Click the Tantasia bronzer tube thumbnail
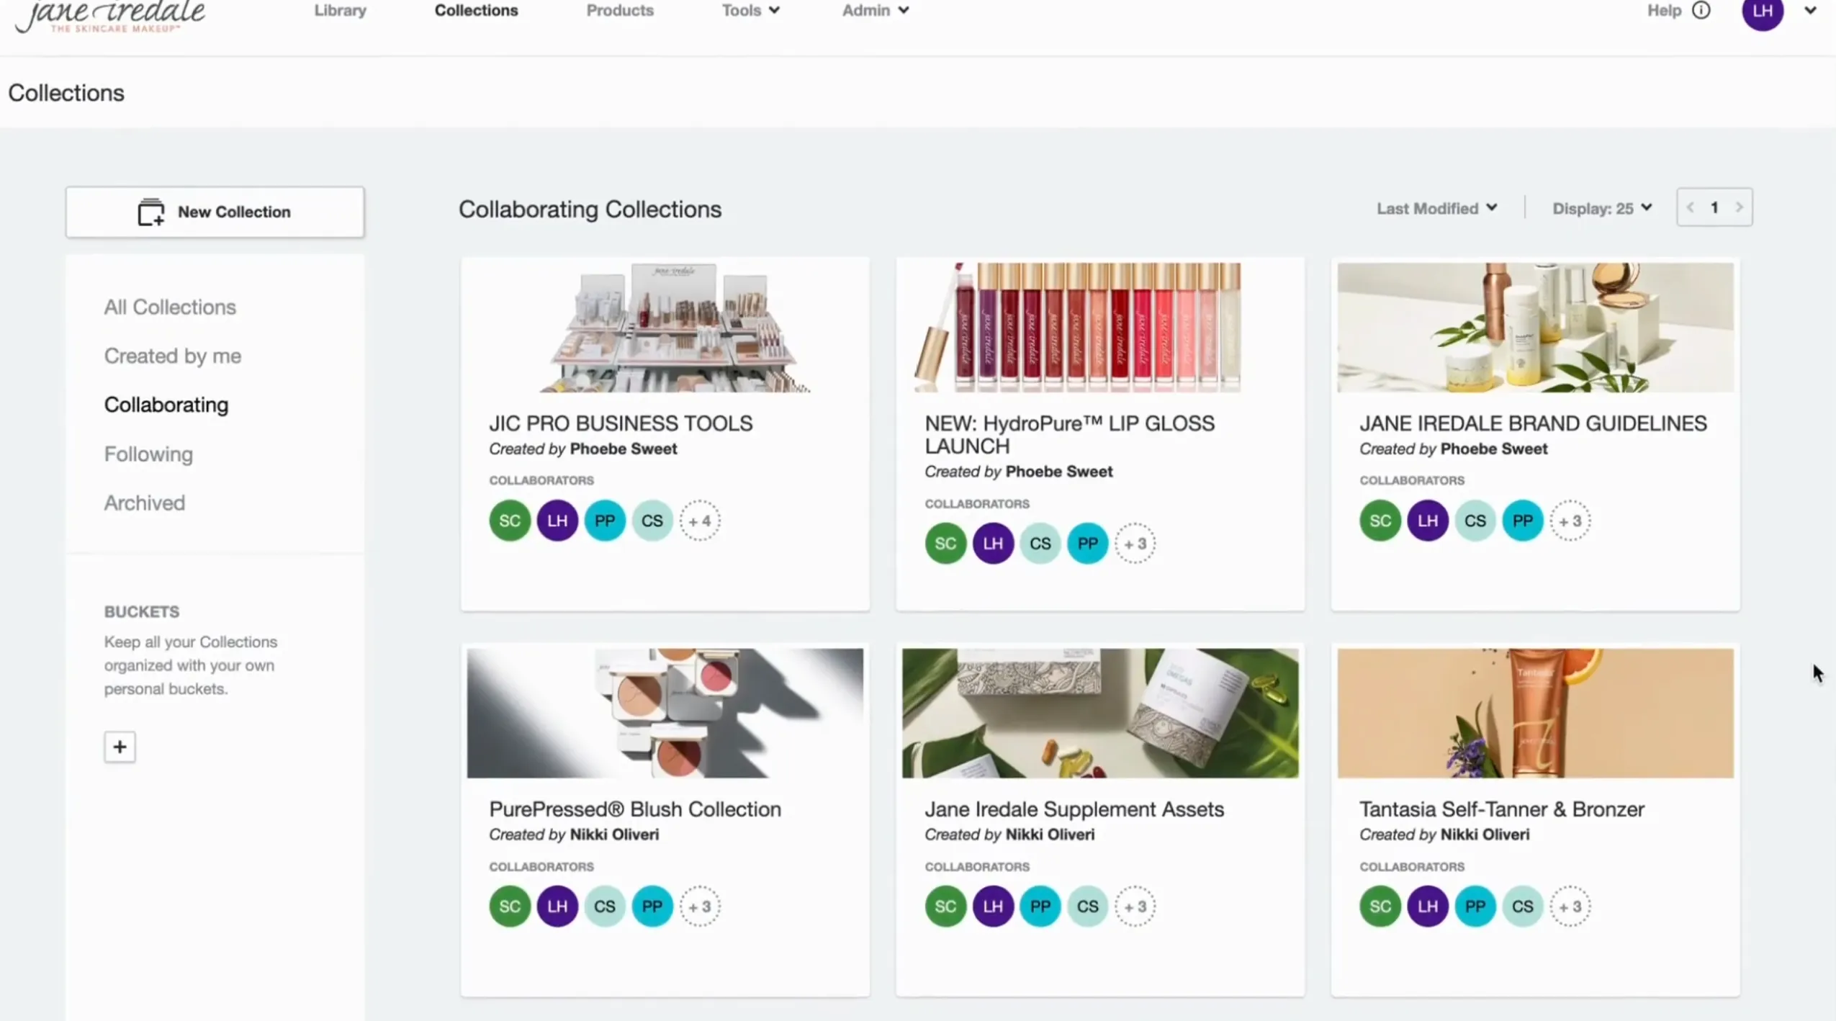This screenshot has height=1021, width=1836. tap(1536, 714)
